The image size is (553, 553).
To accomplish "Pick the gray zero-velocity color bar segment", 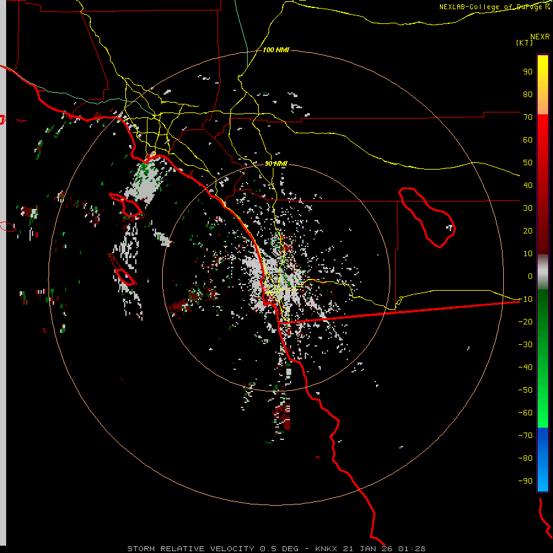I will pyautogui.click(x=543, y=272).
